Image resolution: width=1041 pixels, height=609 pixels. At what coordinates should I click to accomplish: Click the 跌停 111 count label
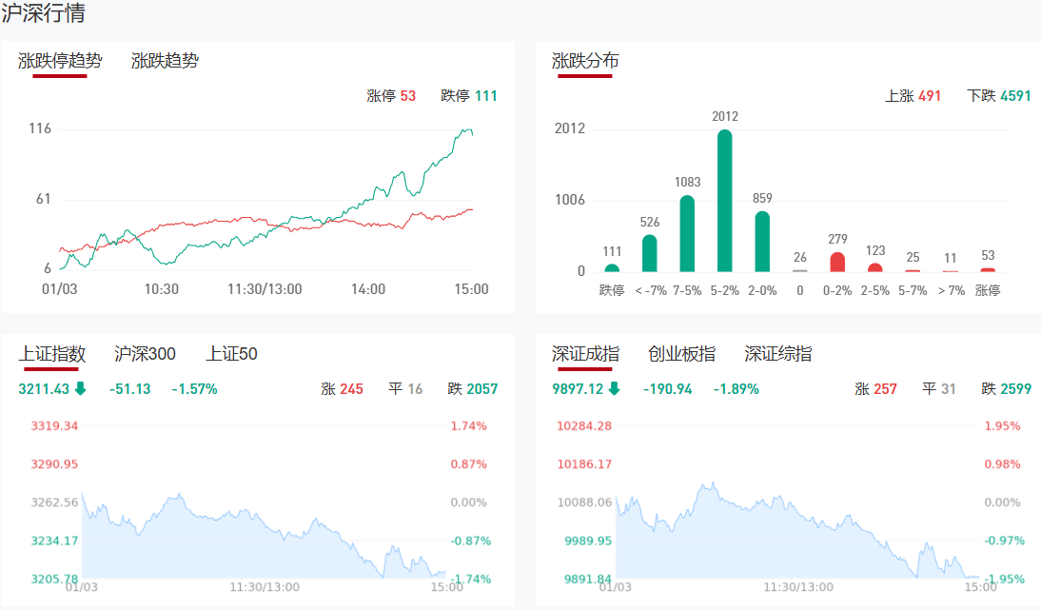pos(469,96)
